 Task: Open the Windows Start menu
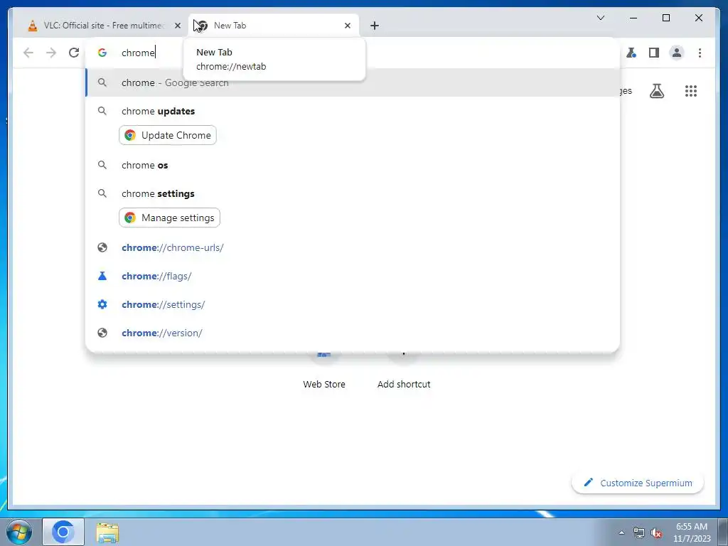[19, 532]
